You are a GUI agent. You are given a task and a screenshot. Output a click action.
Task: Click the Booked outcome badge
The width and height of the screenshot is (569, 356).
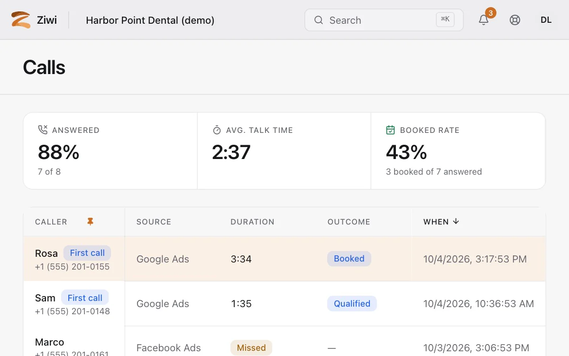pos(349,259)
